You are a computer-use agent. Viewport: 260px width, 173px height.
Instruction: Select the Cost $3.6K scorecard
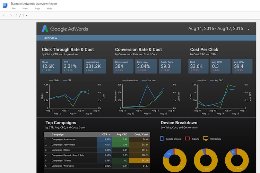[199, 66]
